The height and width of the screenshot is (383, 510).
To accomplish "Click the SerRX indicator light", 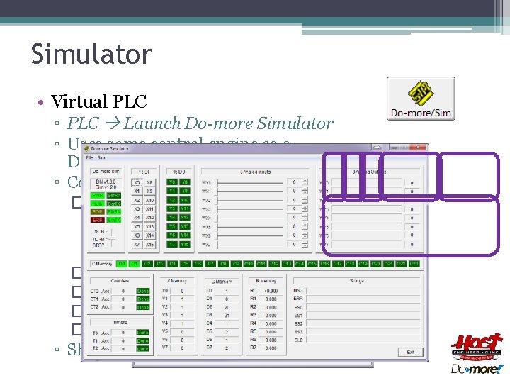I will 114,196.
